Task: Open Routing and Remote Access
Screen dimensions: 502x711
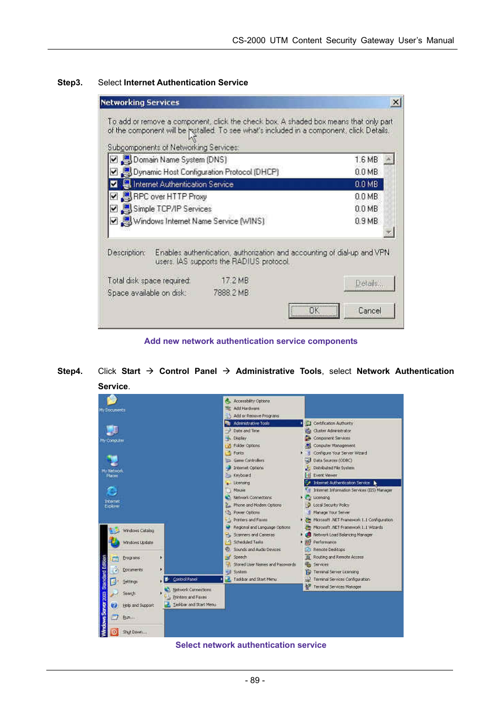Action: [x=353, y=557]
